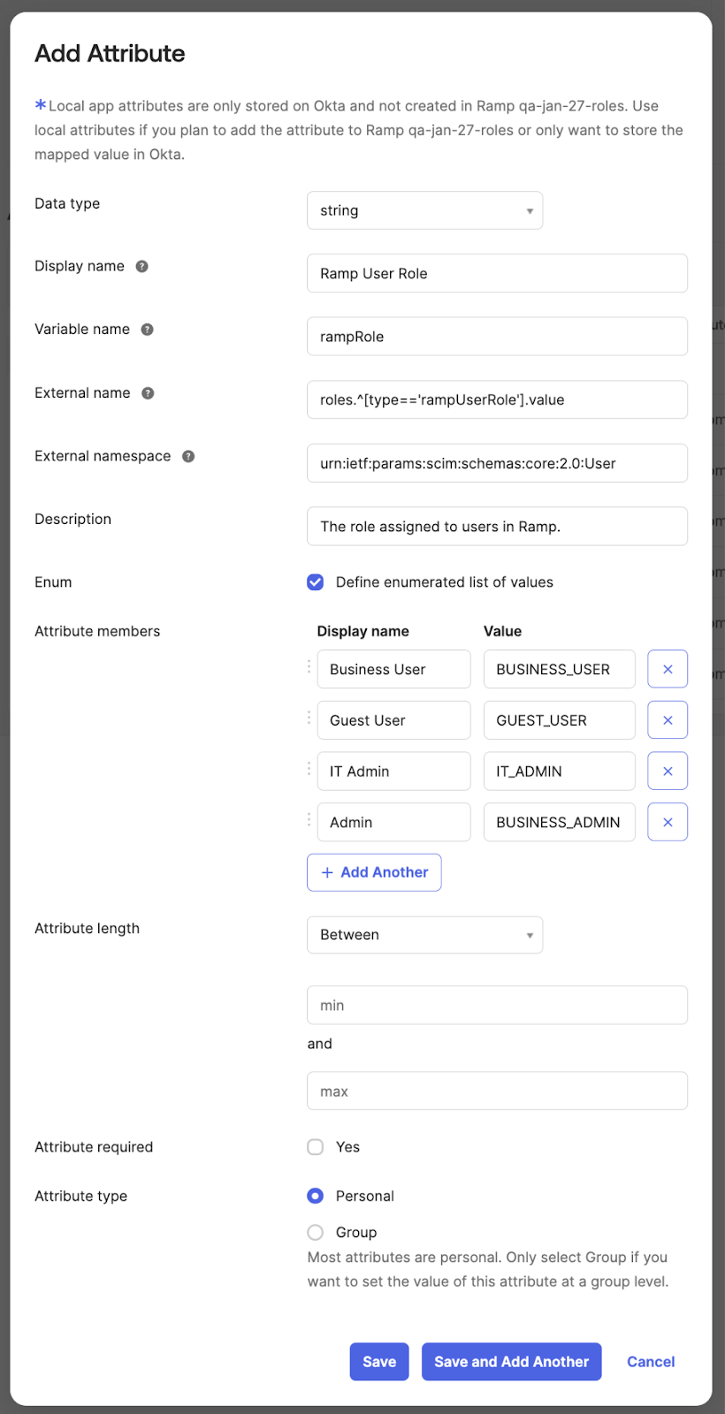The image size is (725, 1414).
Task: Click the Value column header
Action: click(x=502, y=631)
